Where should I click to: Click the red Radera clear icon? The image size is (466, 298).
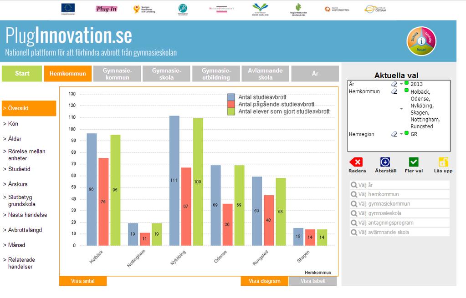tap(356, 162)
